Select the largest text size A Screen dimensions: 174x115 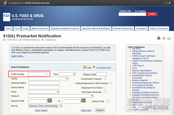pyautogui.click(x=170, y=3)
